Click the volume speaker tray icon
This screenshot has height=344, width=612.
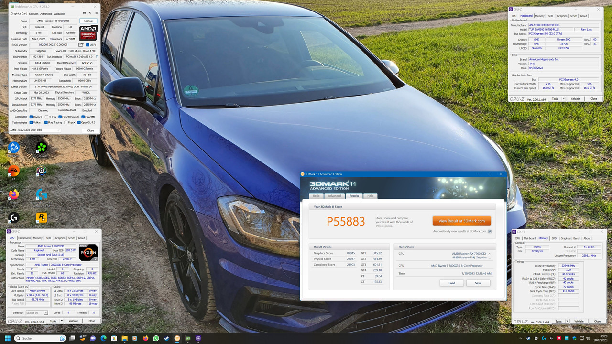(x=588, y=338)
